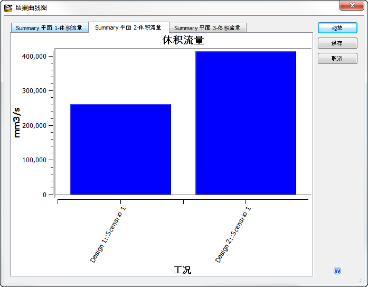Click the resize grip at dialog corner

coord(361,280)
